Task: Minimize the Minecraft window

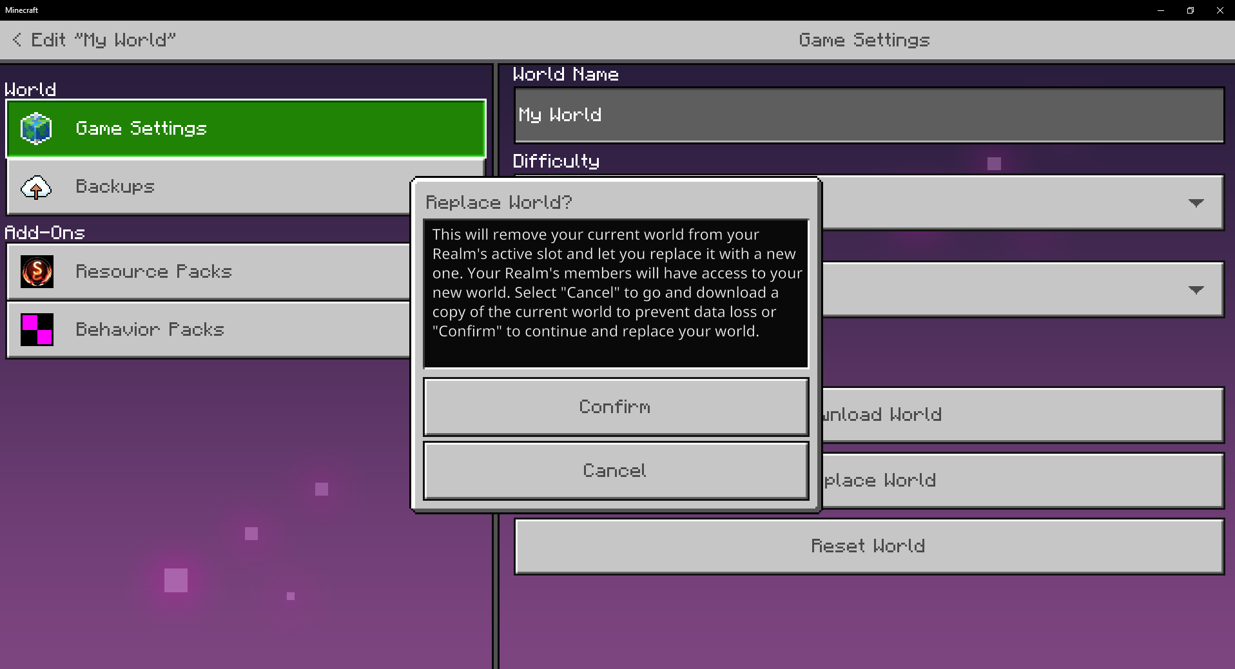Action: click(x=1161, y=10)
